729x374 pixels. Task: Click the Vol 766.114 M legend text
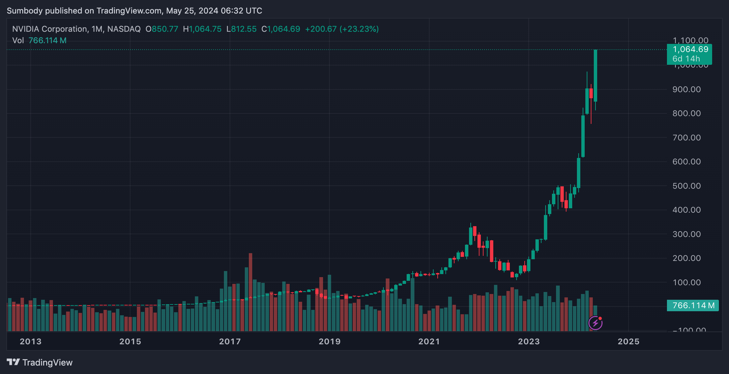39,41
